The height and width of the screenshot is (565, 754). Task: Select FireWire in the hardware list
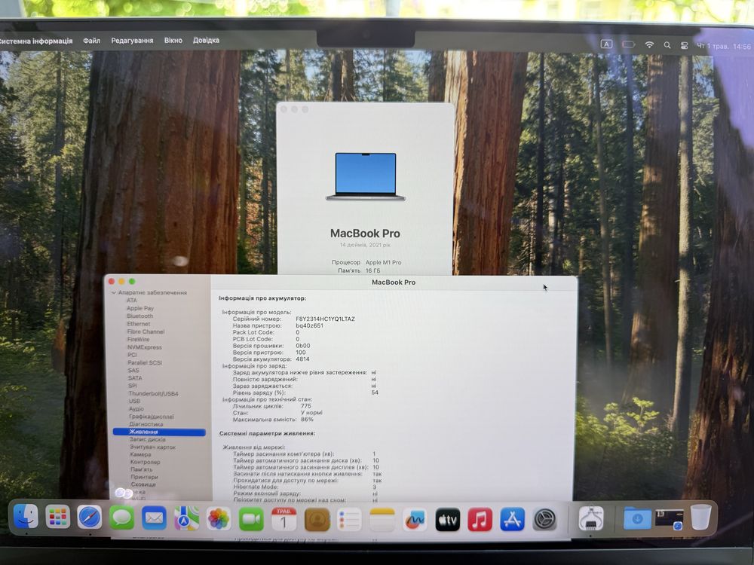138,339
